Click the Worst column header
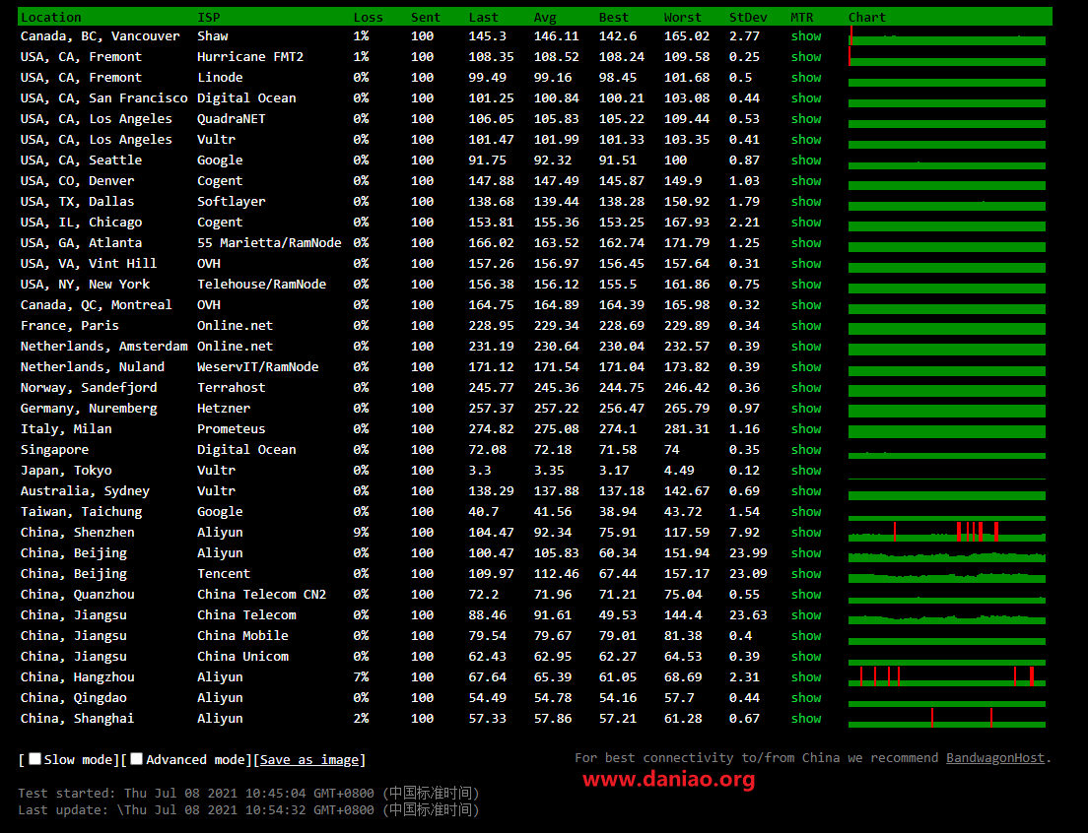This screenshot has height=833, width=1088. coord(683,18)
